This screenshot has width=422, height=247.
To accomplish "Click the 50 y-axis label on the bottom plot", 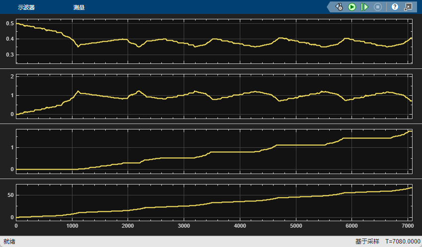I will pyautogui.click(x=10, y=195).
